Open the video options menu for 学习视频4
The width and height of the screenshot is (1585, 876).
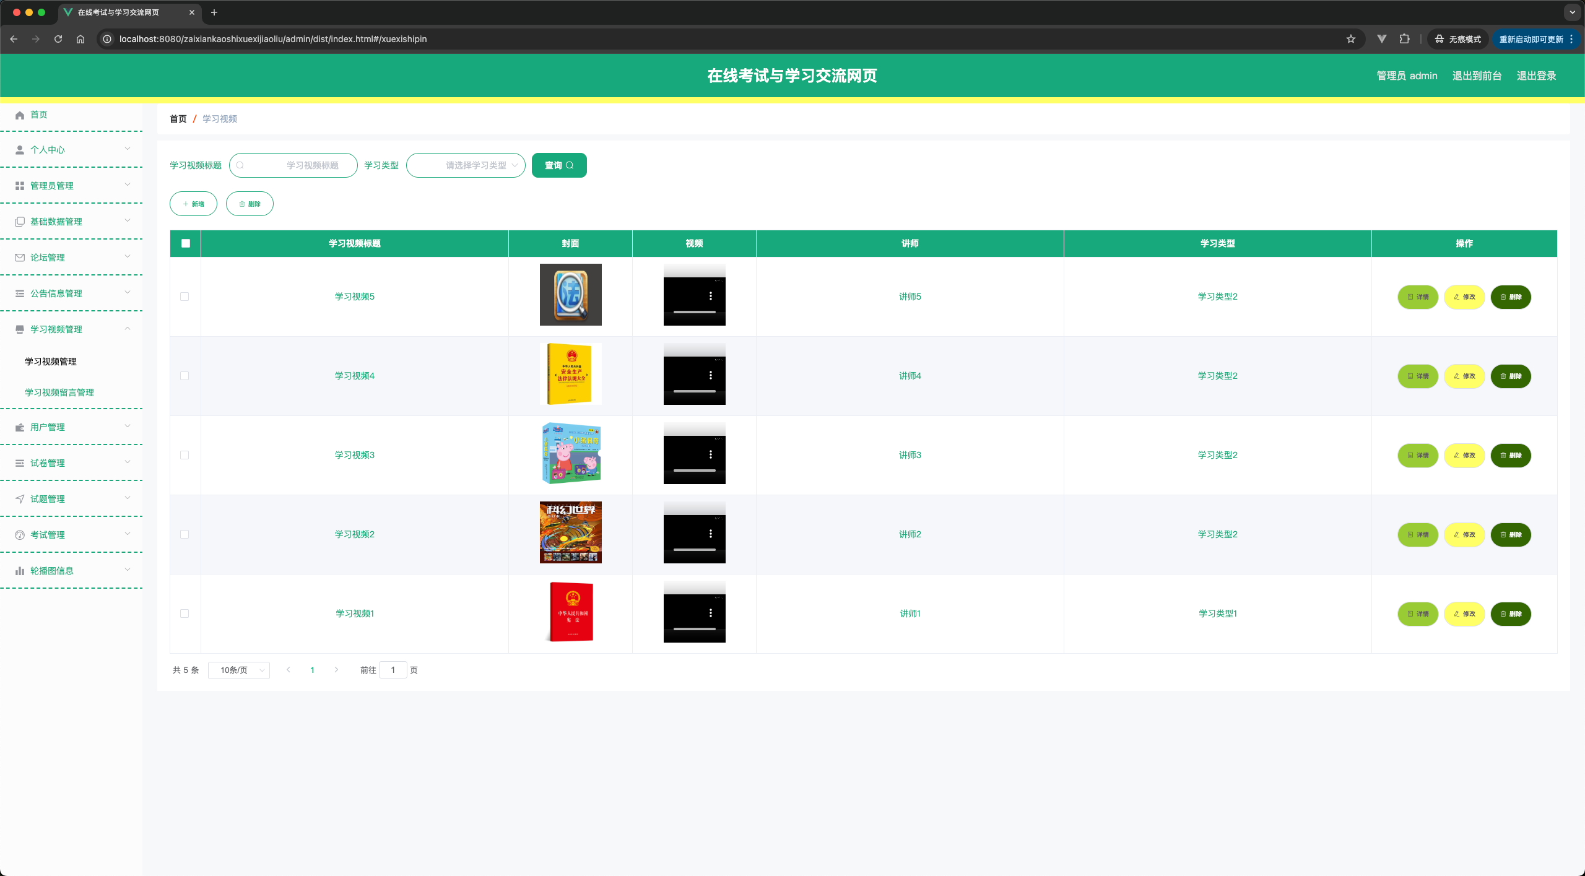[711, 375]
